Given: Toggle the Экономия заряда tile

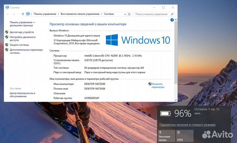Looking at the screenshot, I should 167,136.
